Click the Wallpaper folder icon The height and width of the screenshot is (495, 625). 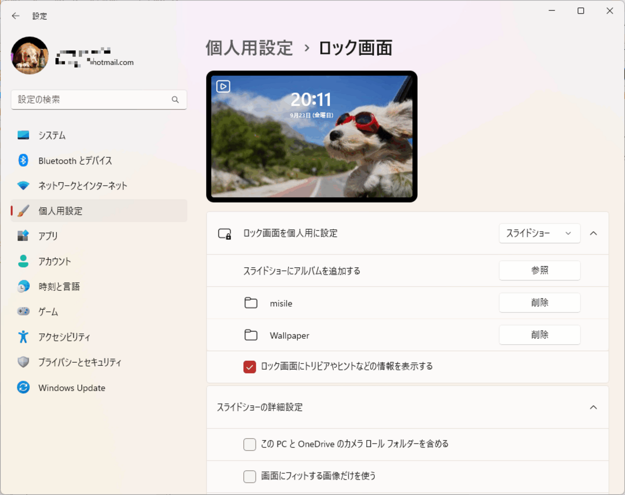(251, 335)
